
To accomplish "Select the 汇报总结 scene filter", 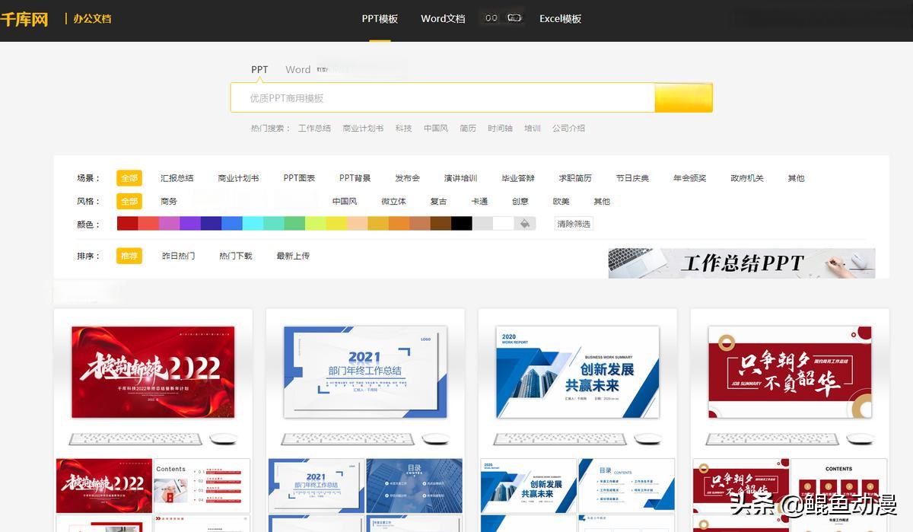I will pyautogui.click(x=177, y=178).
